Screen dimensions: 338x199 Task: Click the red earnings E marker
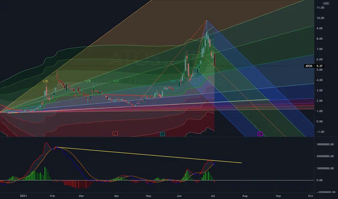[115, 134]
